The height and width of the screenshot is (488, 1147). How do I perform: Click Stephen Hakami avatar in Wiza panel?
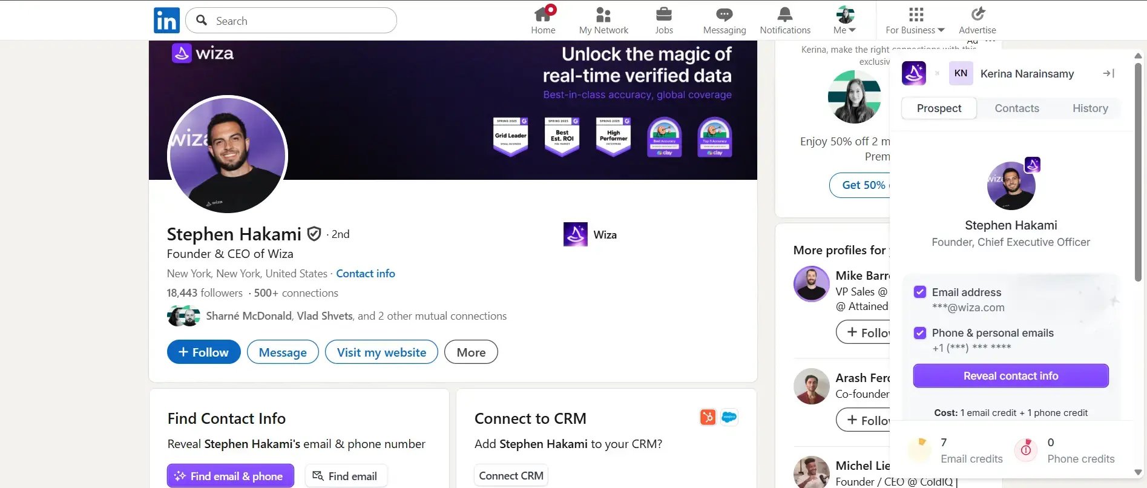(1011, 185)
